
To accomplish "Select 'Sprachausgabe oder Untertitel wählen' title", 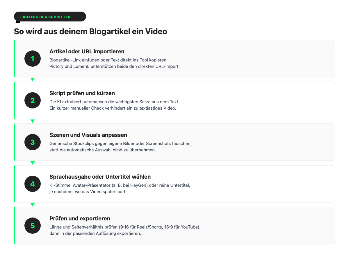I will (x=100, y=177).
